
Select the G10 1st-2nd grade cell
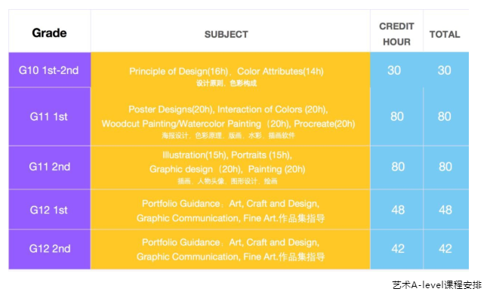[x=50, y=69]
